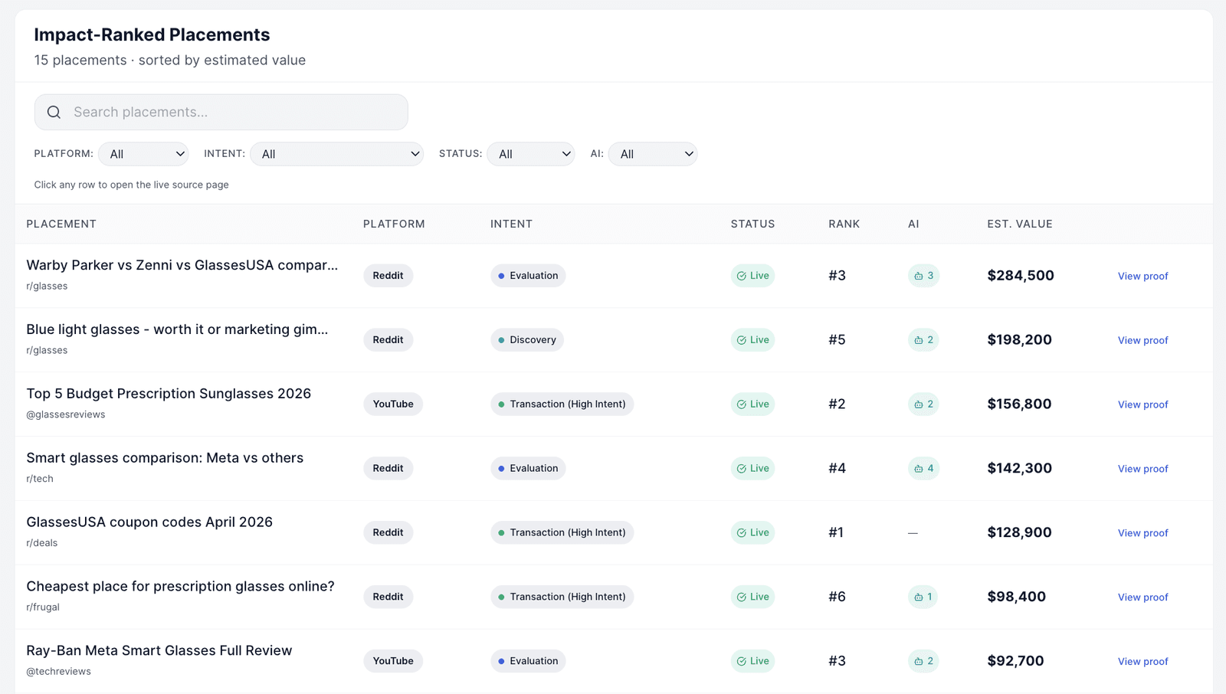Click AI robot icon in Cheapest place row
This screenshot has height=694, width=1226.
919,597
